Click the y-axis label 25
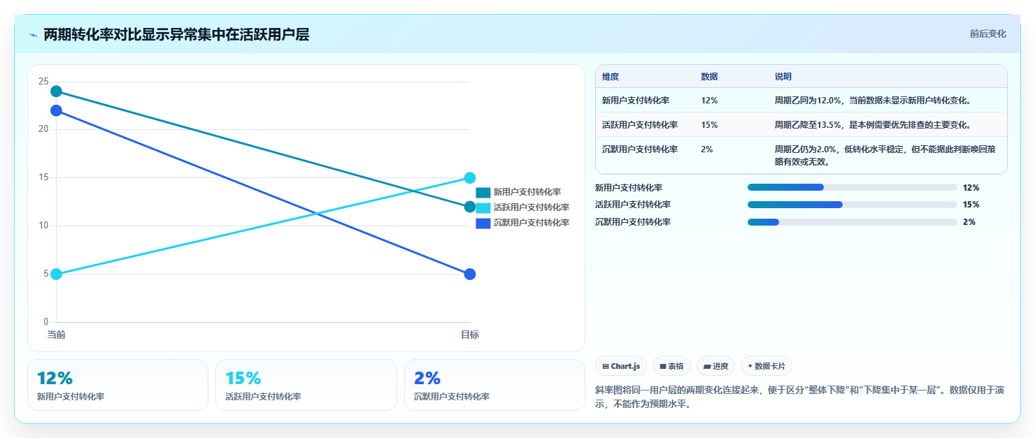The image size is (1035, 438). (43, 82)
